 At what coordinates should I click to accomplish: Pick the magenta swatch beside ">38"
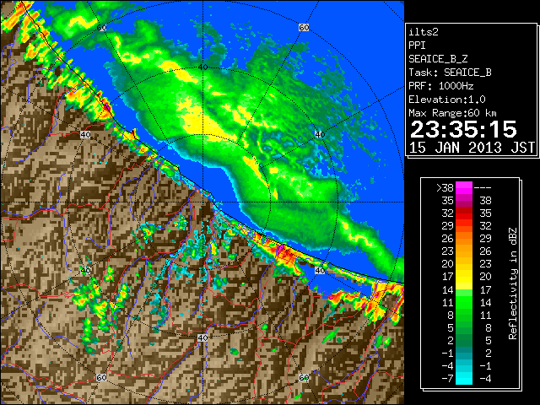(x=464, y=187)
